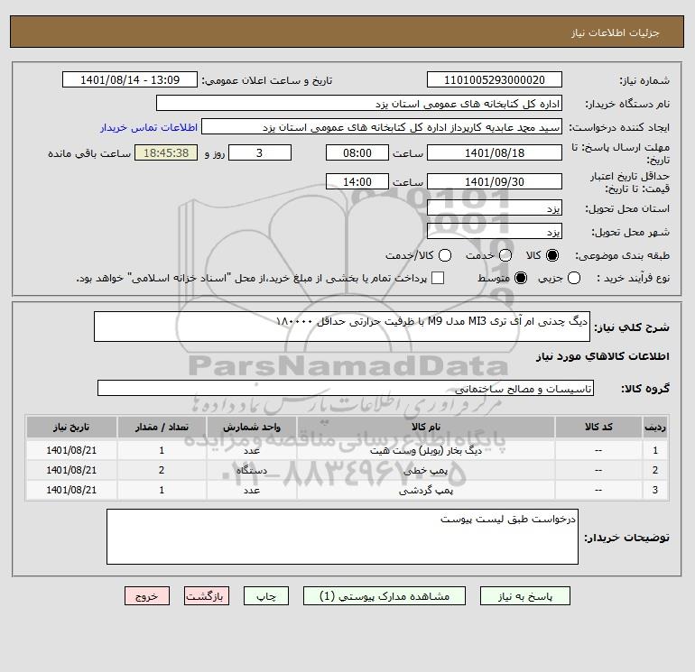Select the پمپ خطی row name
This screenshot has width=695, height=672.
point(425,471)
